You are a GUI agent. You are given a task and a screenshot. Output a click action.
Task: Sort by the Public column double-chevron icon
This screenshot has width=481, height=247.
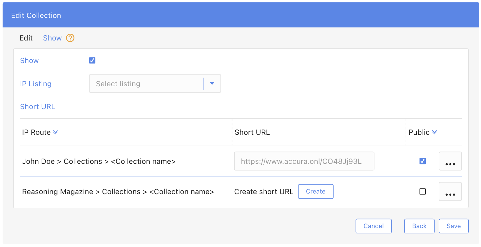[434, 132]
